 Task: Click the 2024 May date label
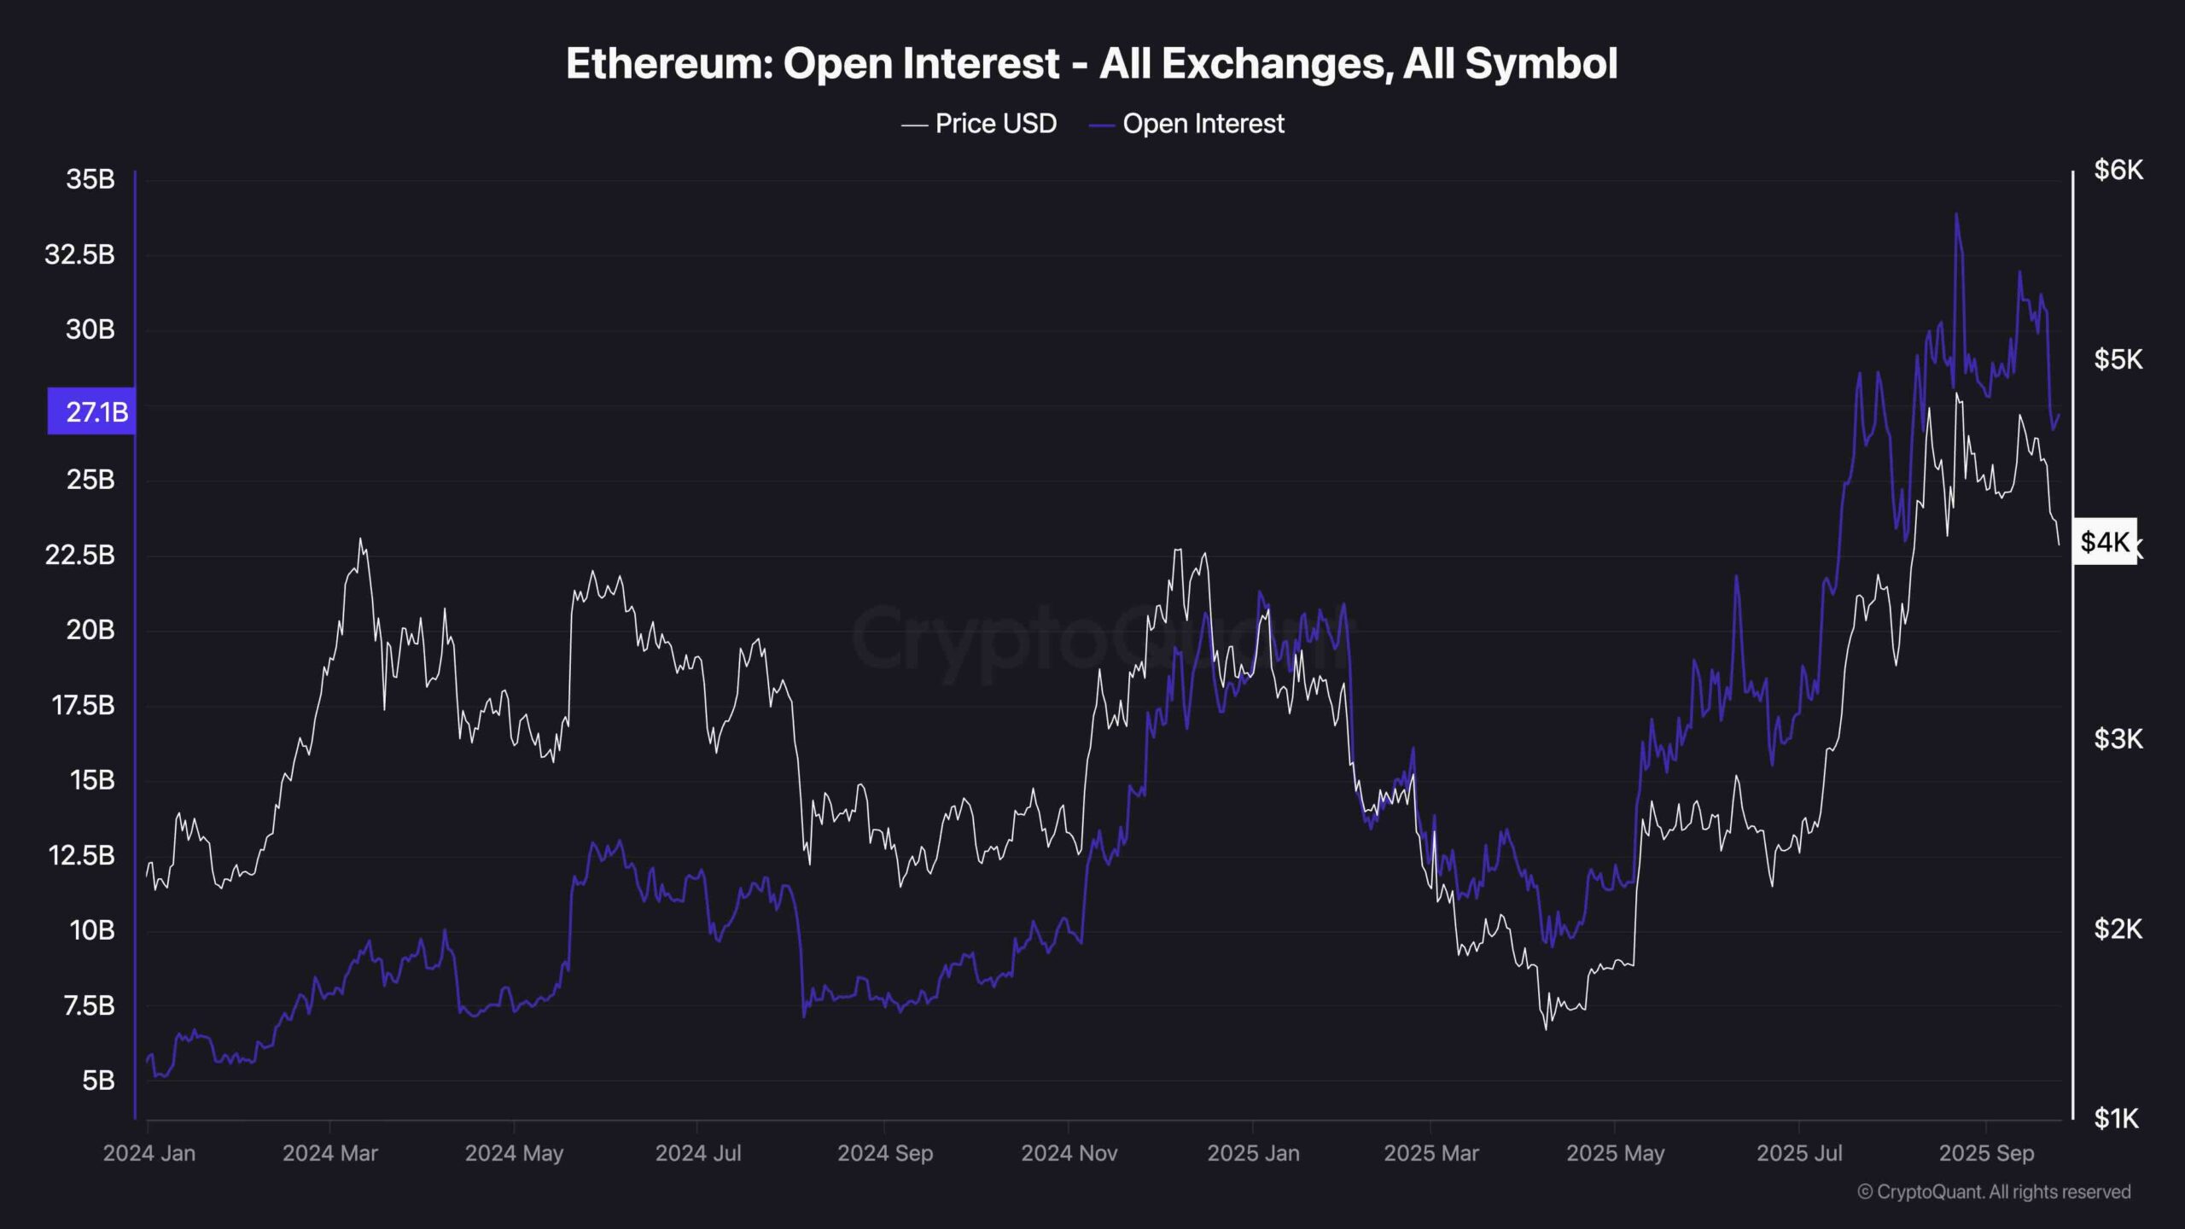point(514,1153)
